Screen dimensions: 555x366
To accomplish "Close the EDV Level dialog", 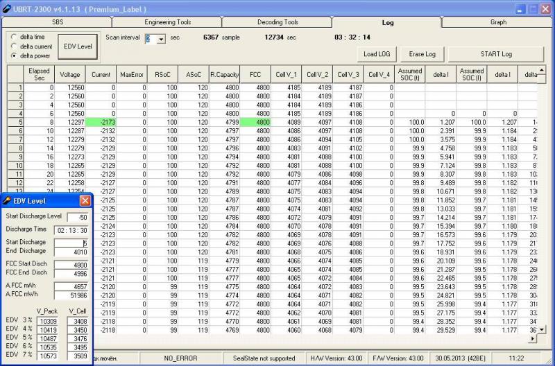I will tap(85, 201).
